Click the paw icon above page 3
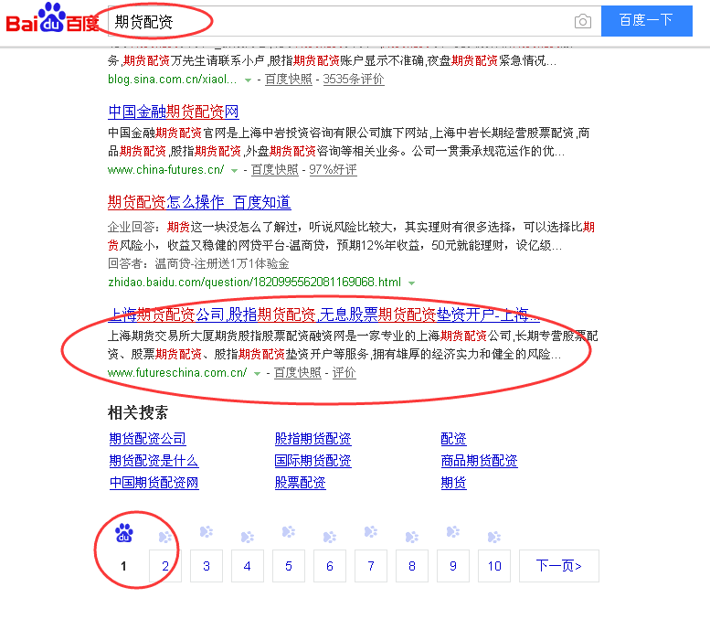710x619 pixels. [207, 531]
